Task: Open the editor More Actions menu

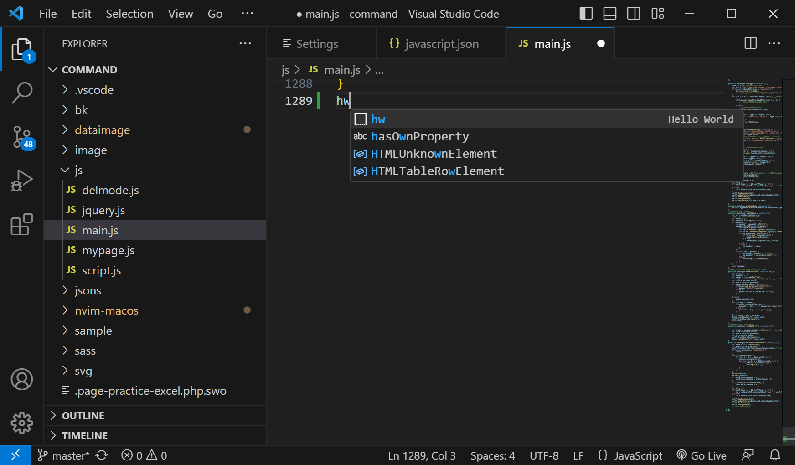Action: tap(774, 43)
